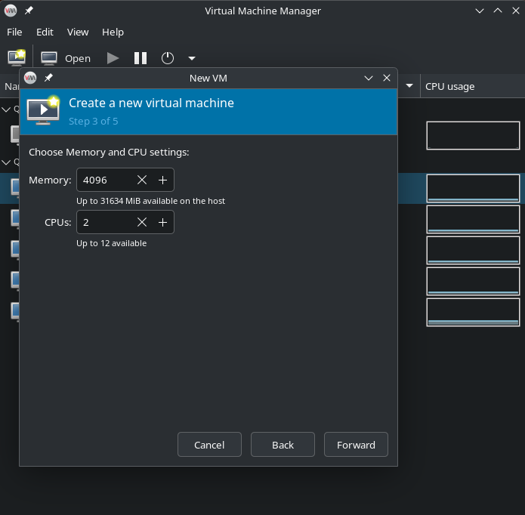This screenshot has height=515, width=525.
Task: Open the Edit menu
Action: click(45, 32)
